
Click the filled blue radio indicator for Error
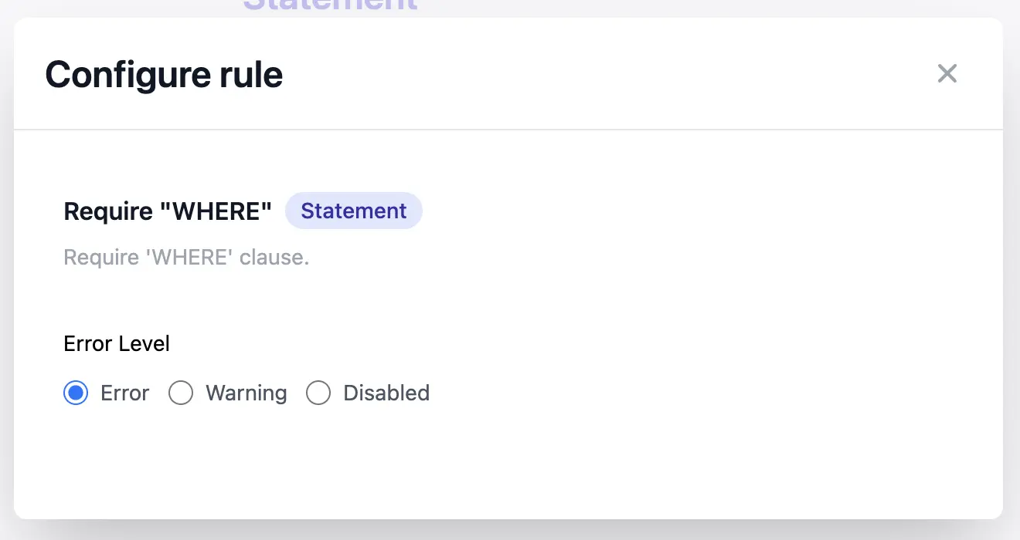point(76,393)
